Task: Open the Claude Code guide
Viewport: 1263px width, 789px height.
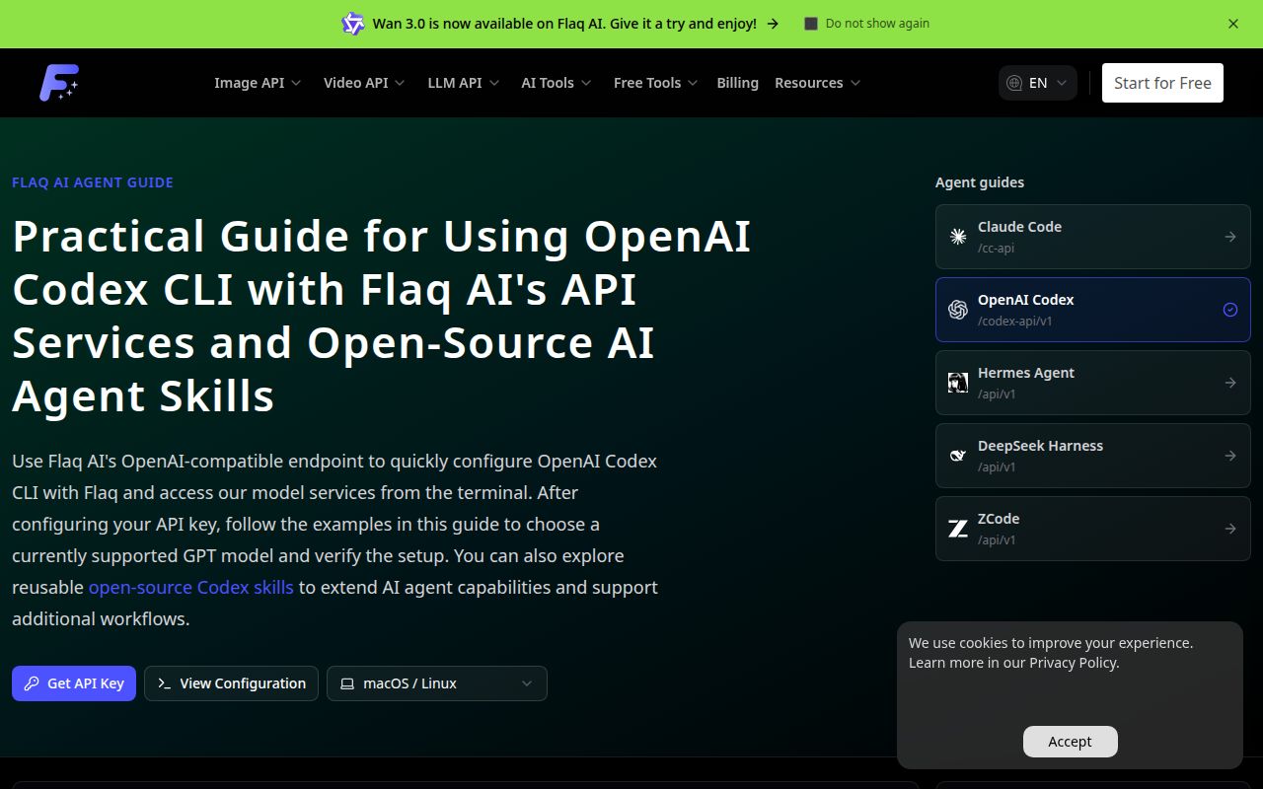Action: pyautogui.click(x=1093, y=237)
